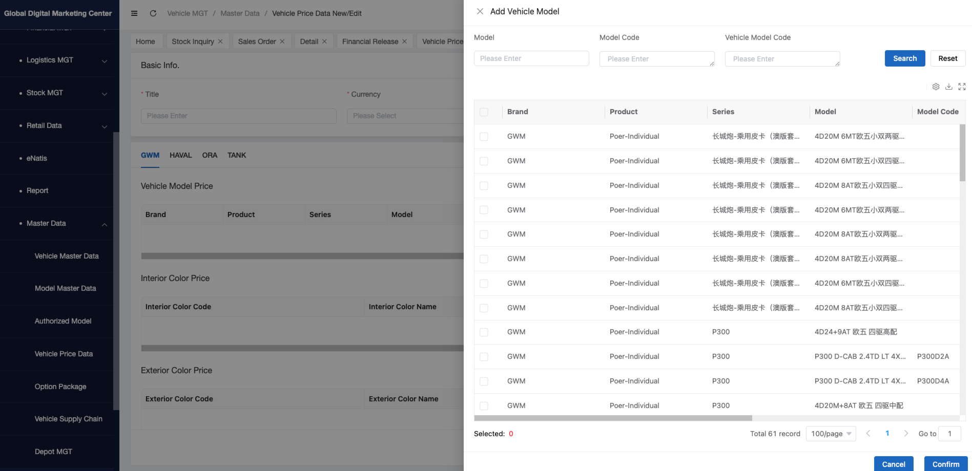Close the Detail tab
The width and height of the screenshot is (972, 471).
click(x=324, y=41)
